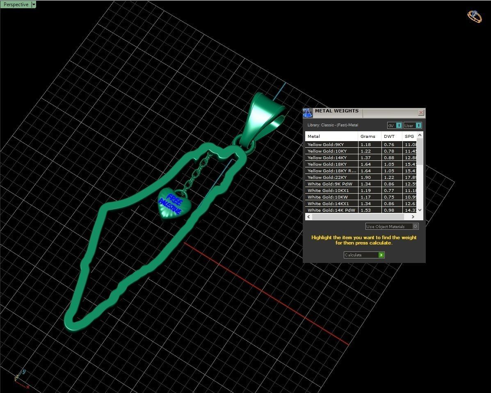
Task: Click the vertical scrollbar thumb in metal table
Action: [x=420, y=151]
